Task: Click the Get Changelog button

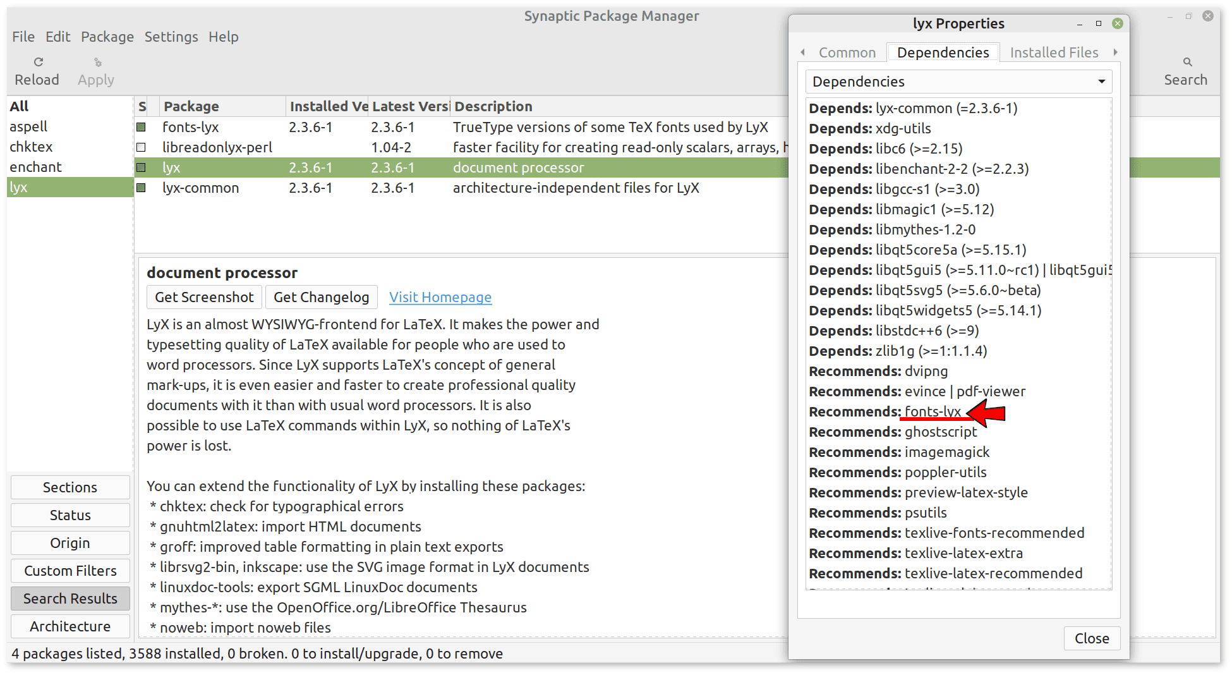Action: (321, 297)
